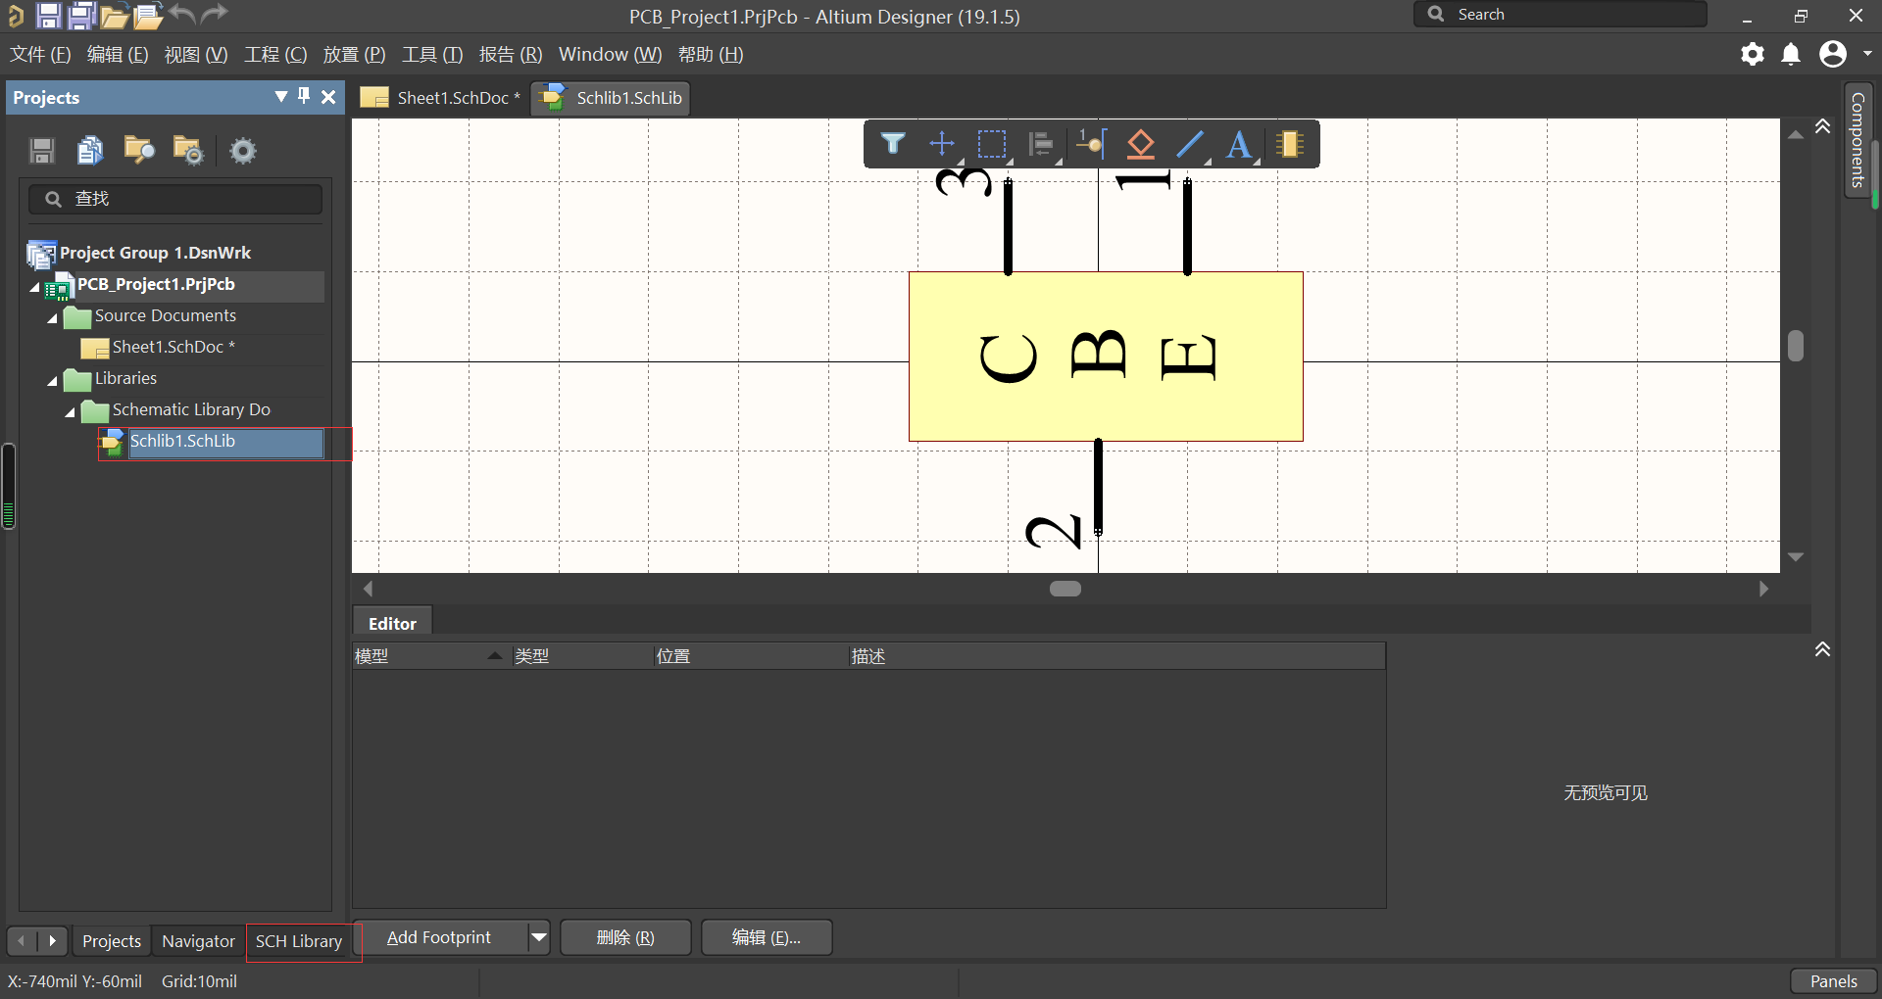Click Projects panel folder settings icon
1882x999 pixels.
(x=188, y=150)
